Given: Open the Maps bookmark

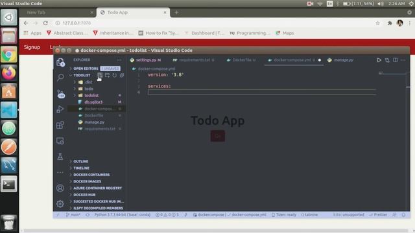Looking at the screenshot, I should click(x=285, y=33).
